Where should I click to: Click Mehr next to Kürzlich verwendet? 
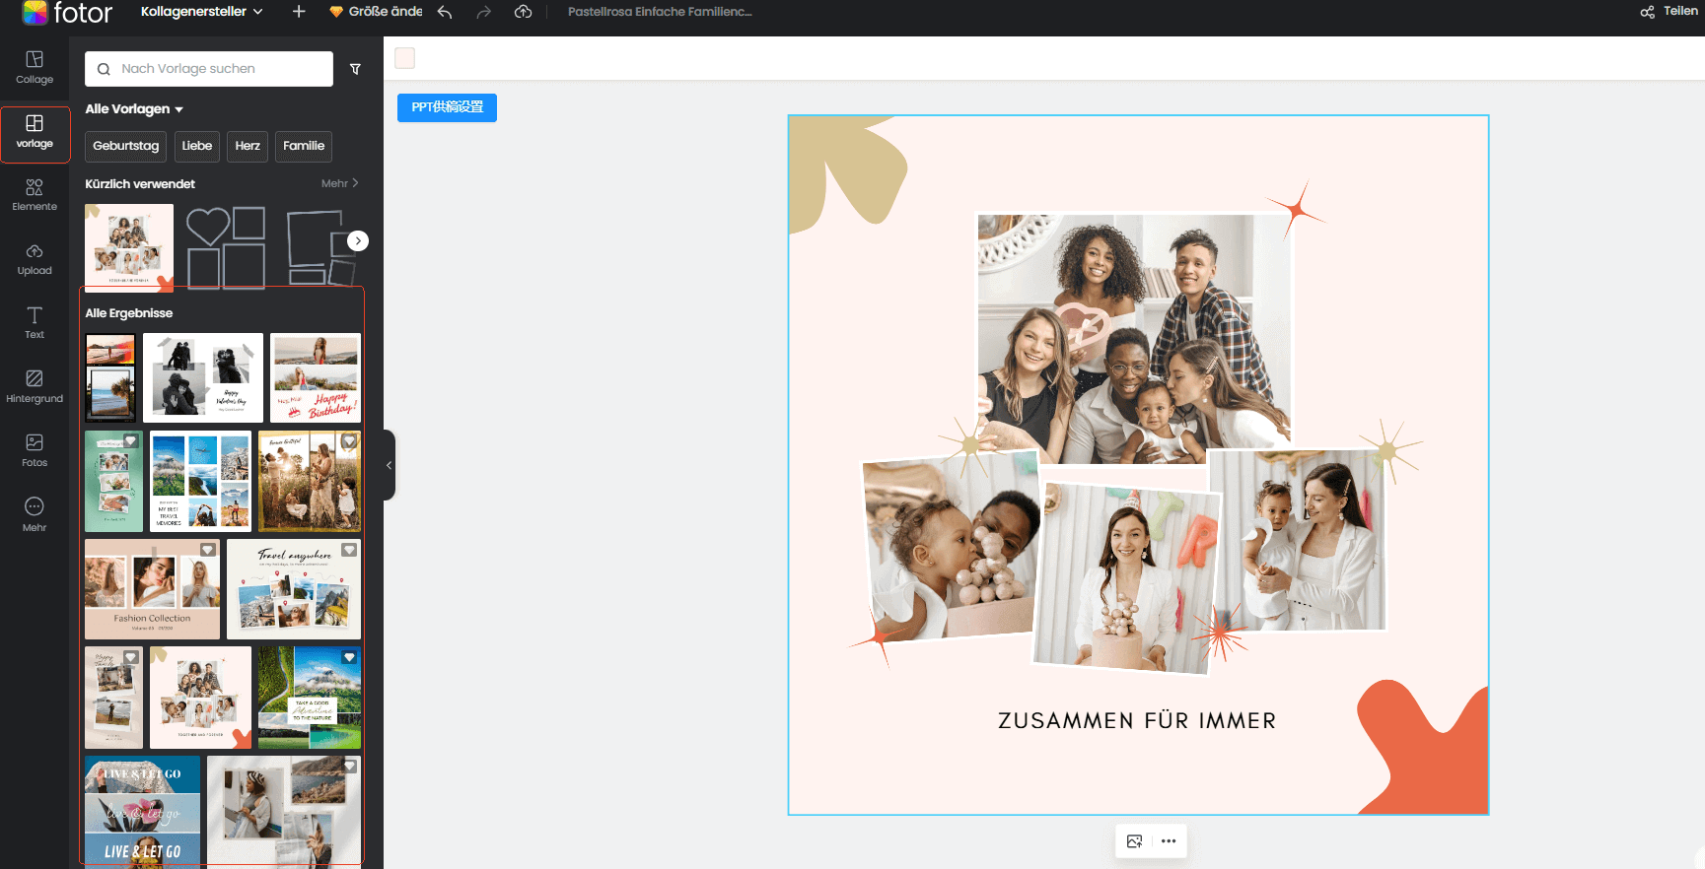pyautogui.click(x=340, y=183)
